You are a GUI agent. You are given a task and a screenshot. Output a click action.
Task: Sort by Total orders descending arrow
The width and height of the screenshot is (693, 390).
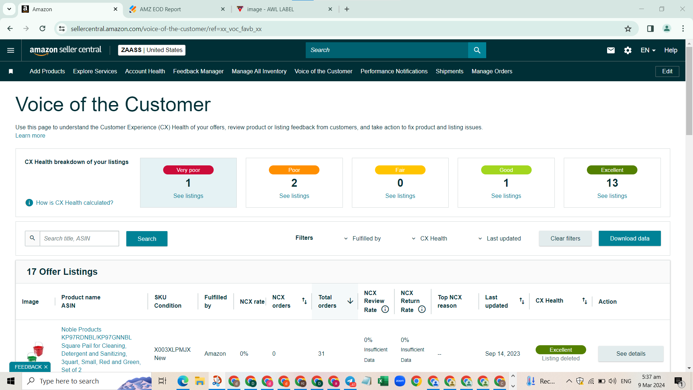click(x=350, y=301)
